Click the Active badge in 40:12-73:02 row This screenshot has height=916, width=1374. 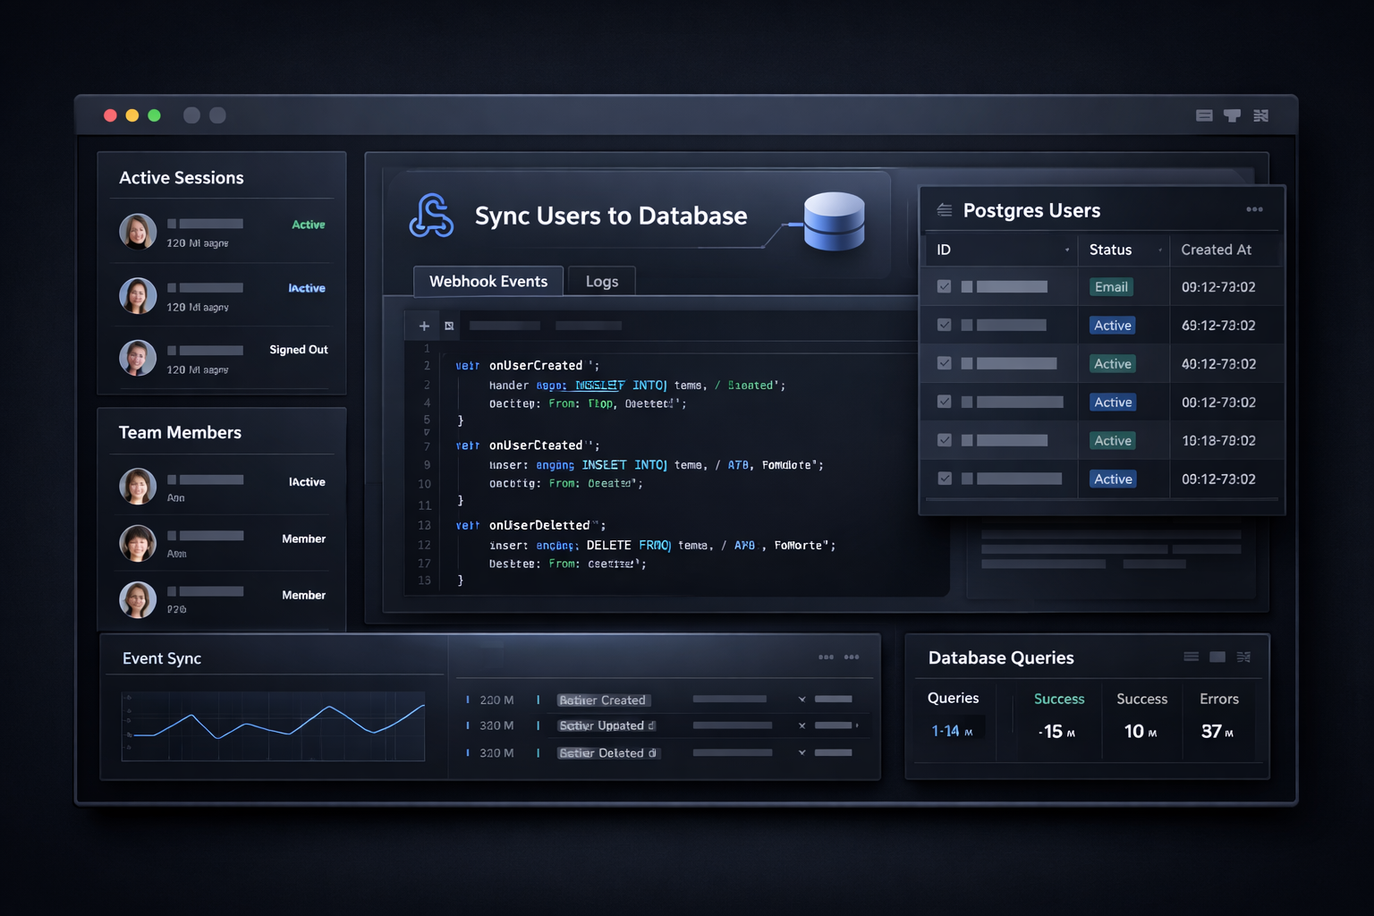pyautogui.click(x=1113, y=363)
